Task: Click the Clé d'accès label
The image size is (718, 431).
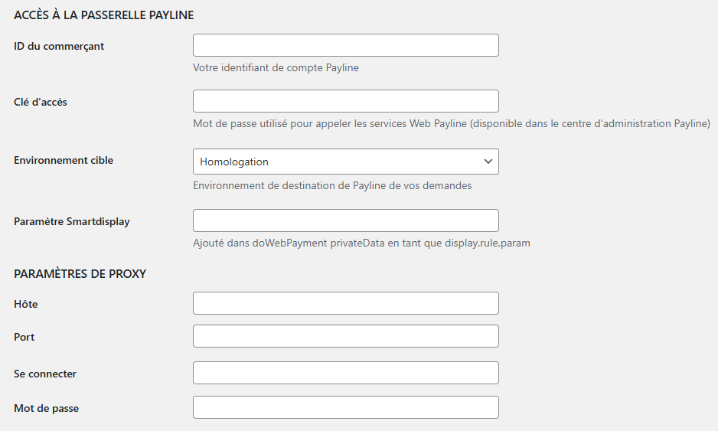Action: click(41, 102)
